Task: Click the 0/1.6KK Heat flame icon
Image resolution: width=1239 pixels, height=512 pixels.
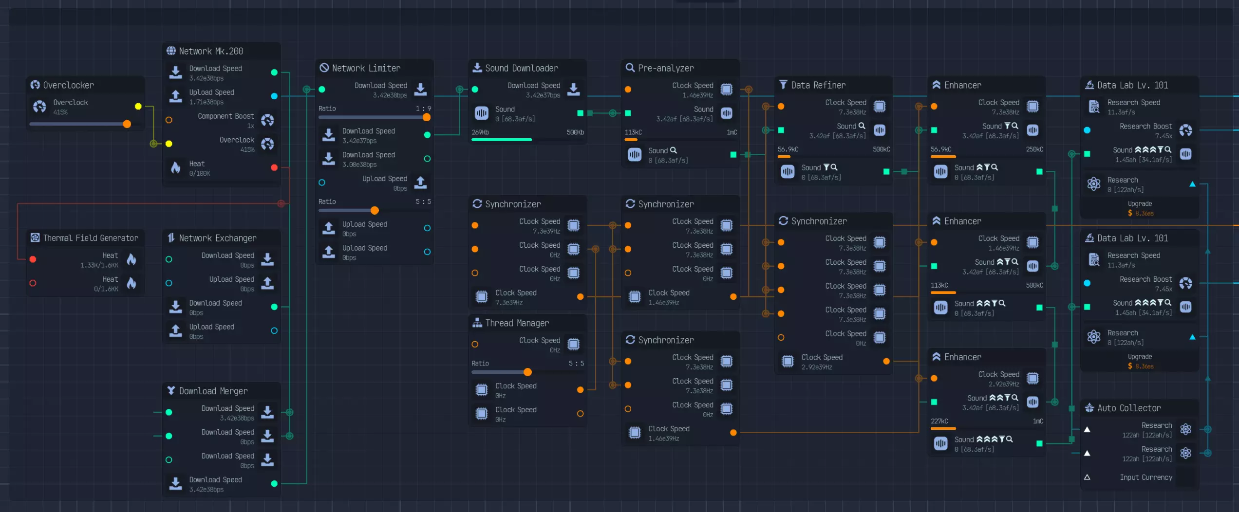Action: point(131,283)
